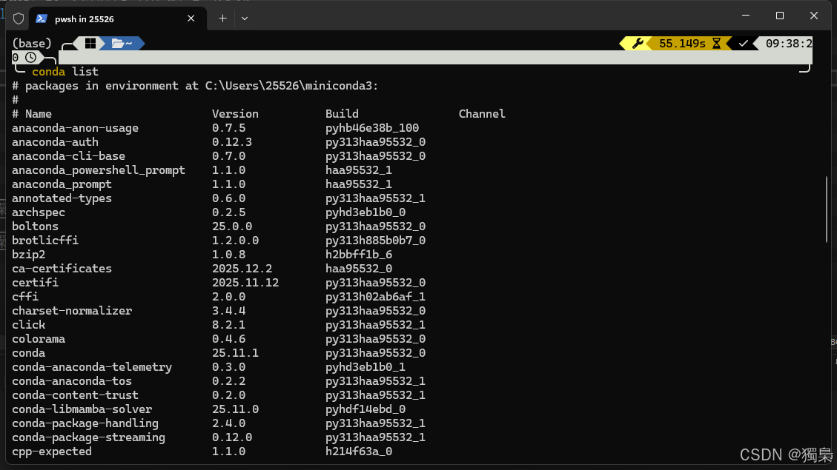This screenshot has height=470, width=837.
Task: Click version 1.2.0.0 of brotlicffi
Action: [x=236, y=241]
